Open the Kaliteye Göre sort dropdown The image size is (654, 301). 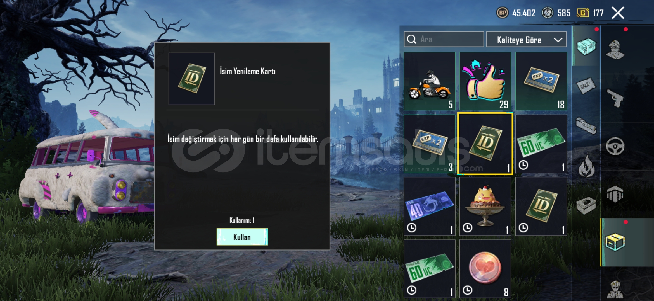(x=526, y=40)
